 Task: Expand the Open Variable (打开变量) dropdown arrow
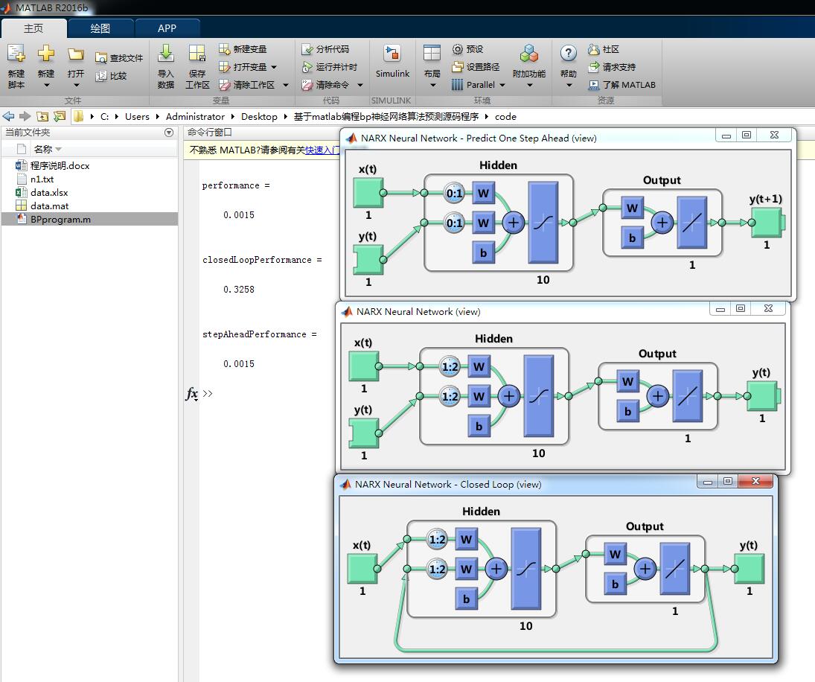[274, 67]
